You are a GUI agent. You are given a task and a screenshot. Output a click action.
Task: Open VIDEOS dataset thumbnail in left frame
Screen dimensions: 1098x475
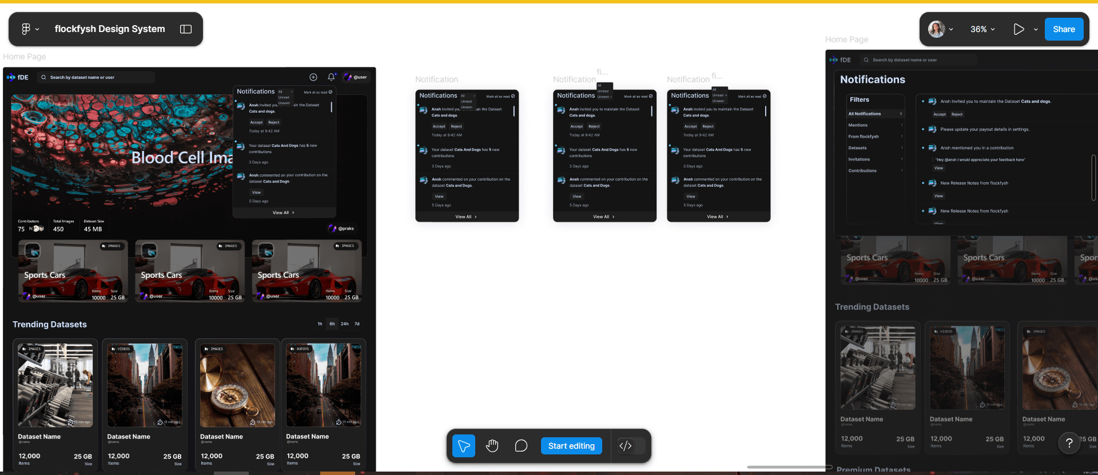145,385
